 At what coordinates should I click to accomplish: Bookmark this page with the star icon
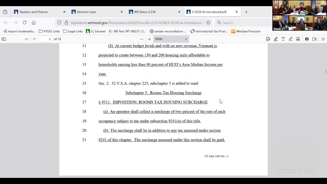pos(208,22)
